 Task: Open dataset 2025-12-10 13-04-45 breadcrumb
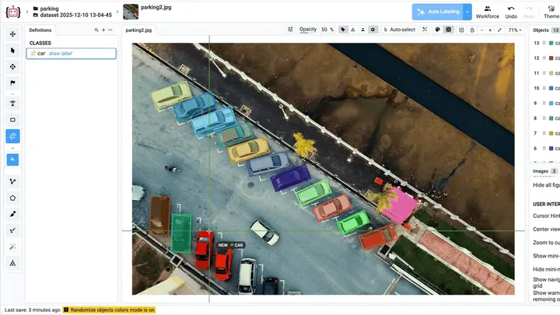pos(72,15)
